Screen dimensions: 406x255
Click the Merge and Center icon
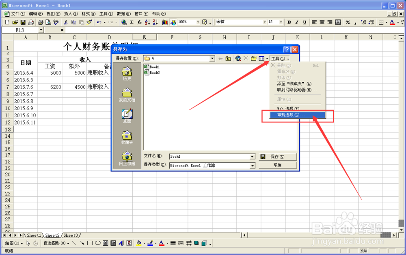(x=338, y=22)
